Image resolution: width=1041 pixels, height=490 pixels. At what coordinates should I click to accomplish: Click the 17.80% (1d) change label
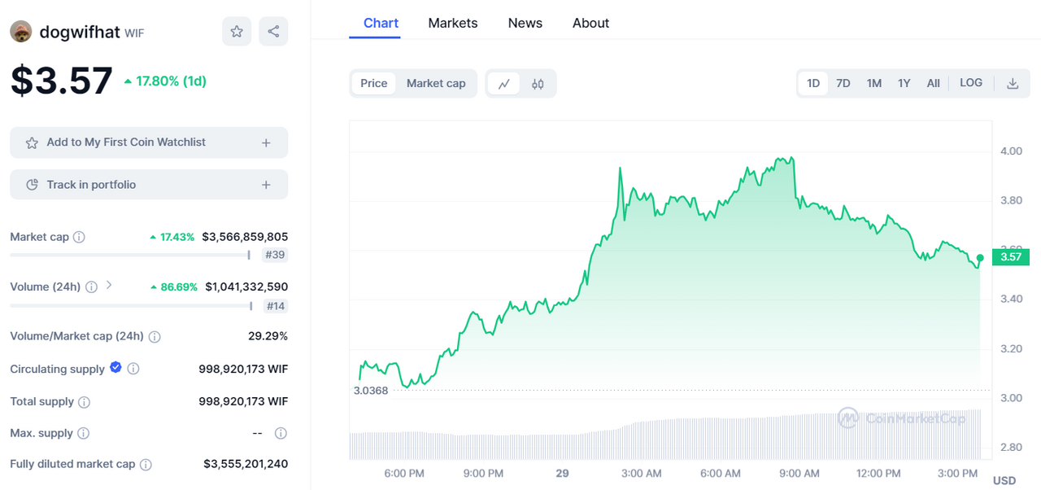click(x=165, y=81)
